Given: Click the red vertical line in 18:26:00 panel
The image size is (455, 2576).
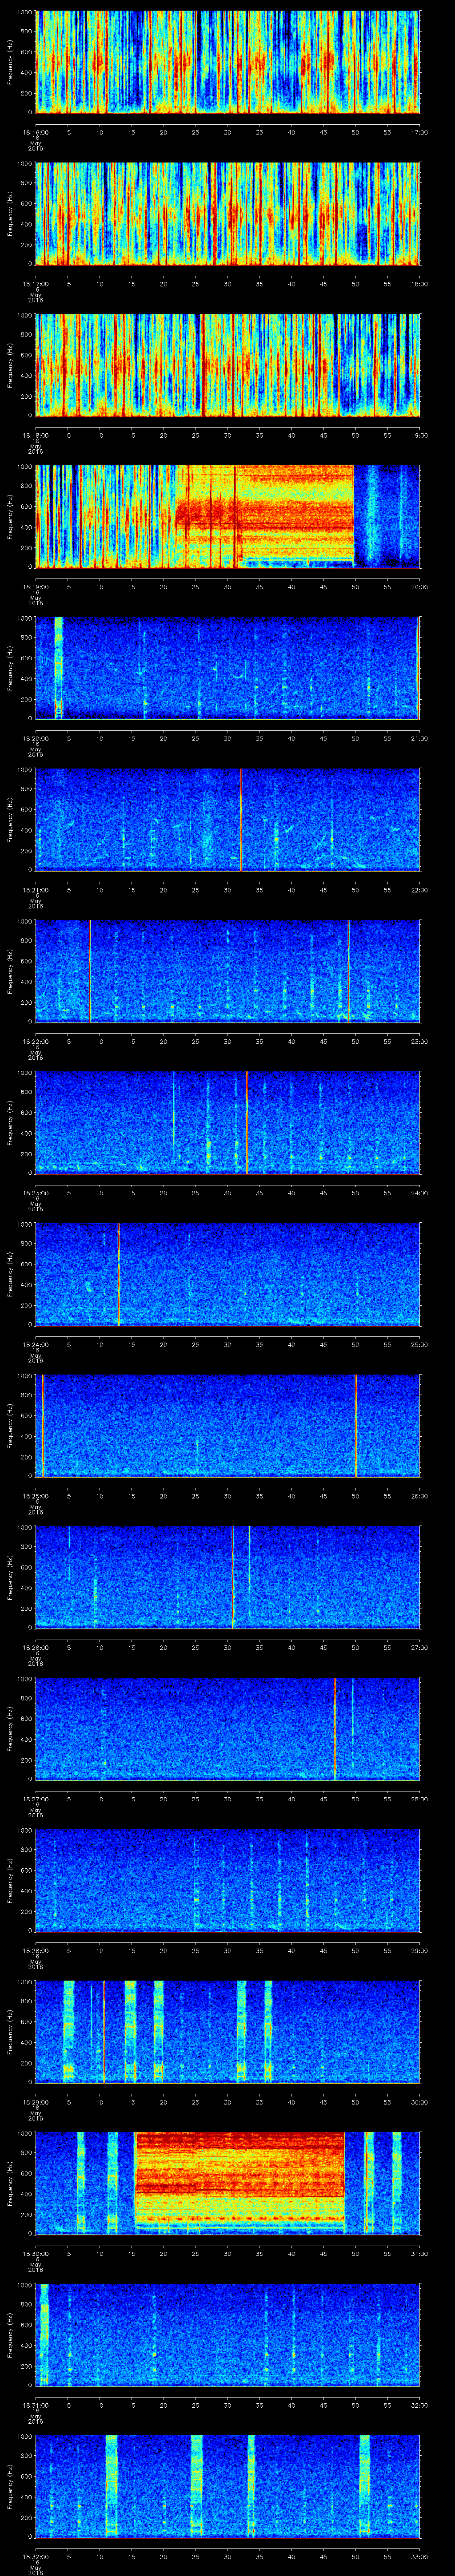Looking at the screenshot, I should click(232, 1577).
